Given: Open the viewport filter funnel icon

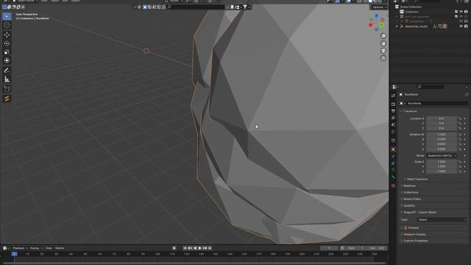Looking at the screenshot, I should [245, 7].
